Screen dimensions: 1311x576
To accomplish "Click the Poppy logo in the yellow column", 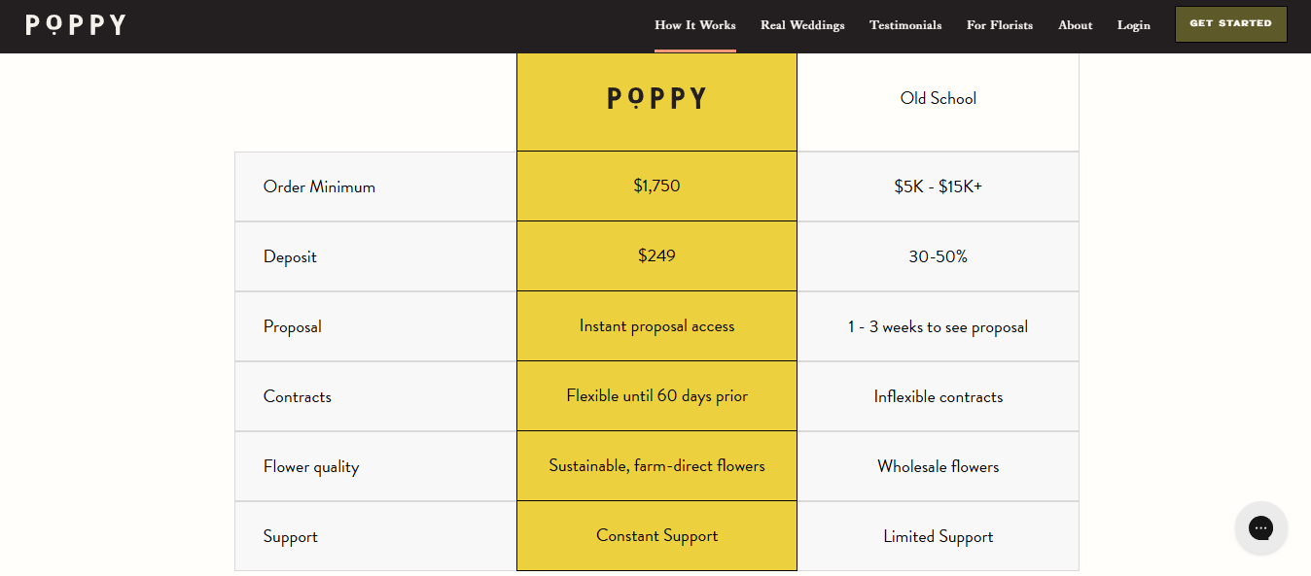I will 657,98.
